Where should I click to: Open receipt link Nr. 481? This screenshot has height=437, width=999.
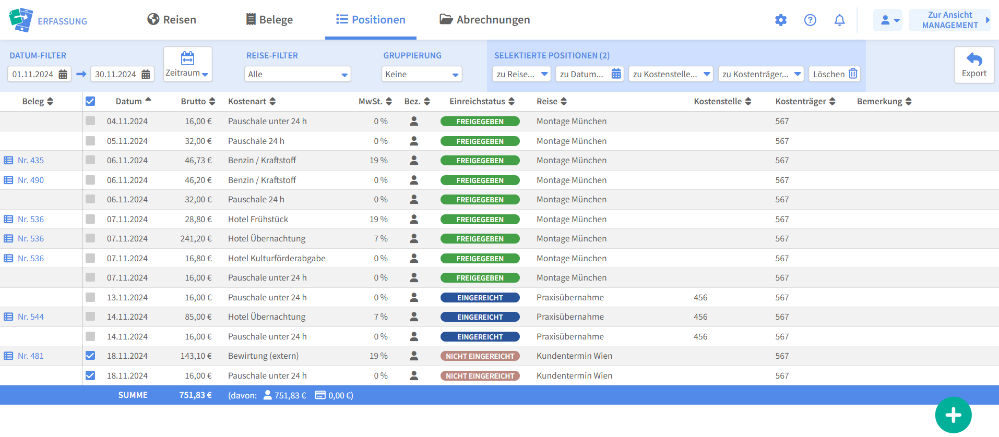pyautogui.click(x=31, y=356)
